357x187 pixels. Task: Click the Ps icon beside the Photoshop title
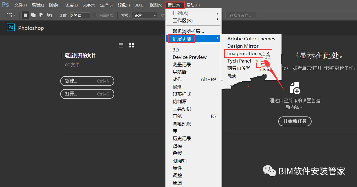pyautogui.click(x=11, y=28)
